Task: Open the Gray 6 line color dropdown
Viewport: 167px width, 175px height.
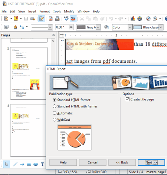Action: pyautogui.click(x=98, y=27)
